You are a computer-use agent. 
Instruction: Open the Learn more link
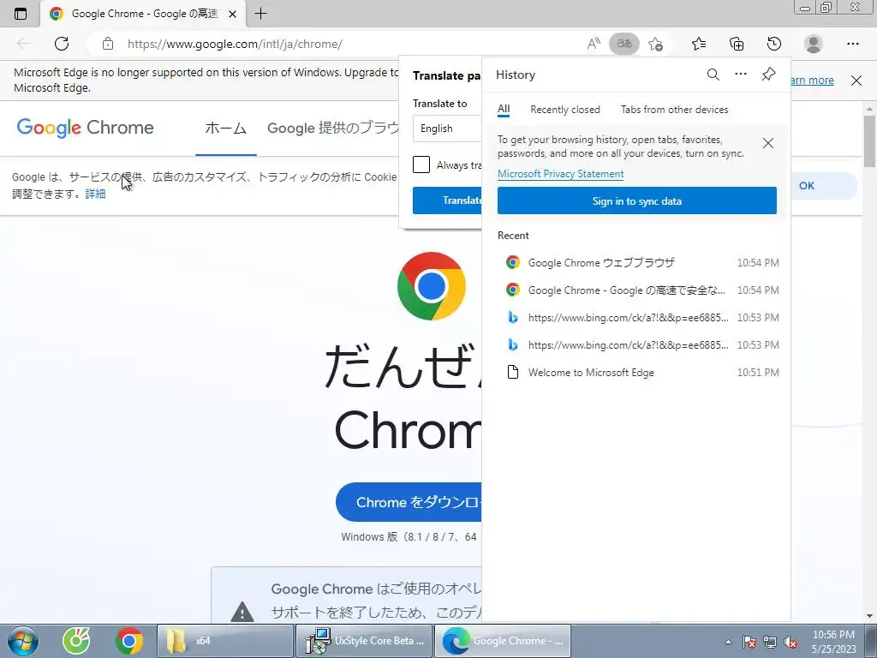pyautogui.click(x=813, y=81)
